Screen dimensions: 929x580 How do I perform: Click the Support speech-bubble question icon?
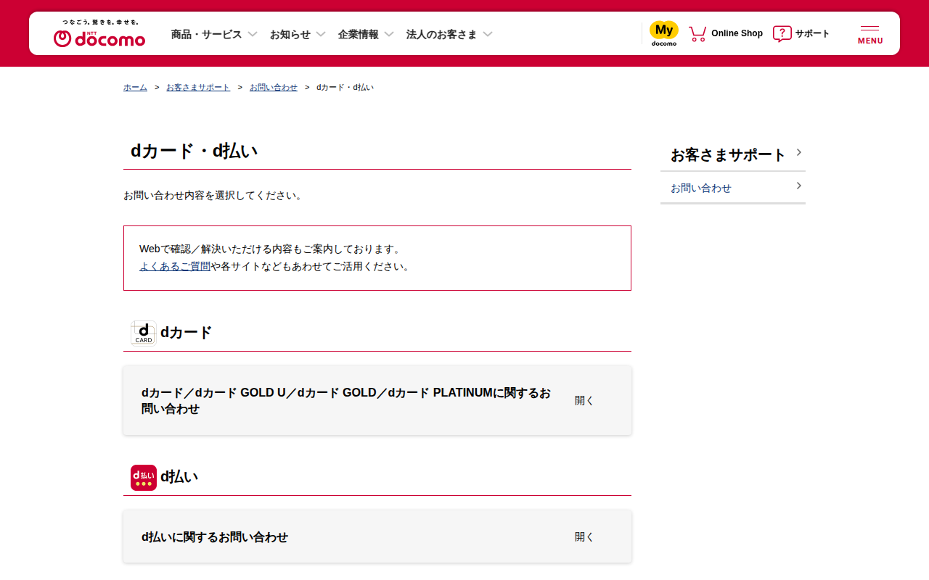click(782, 33)
